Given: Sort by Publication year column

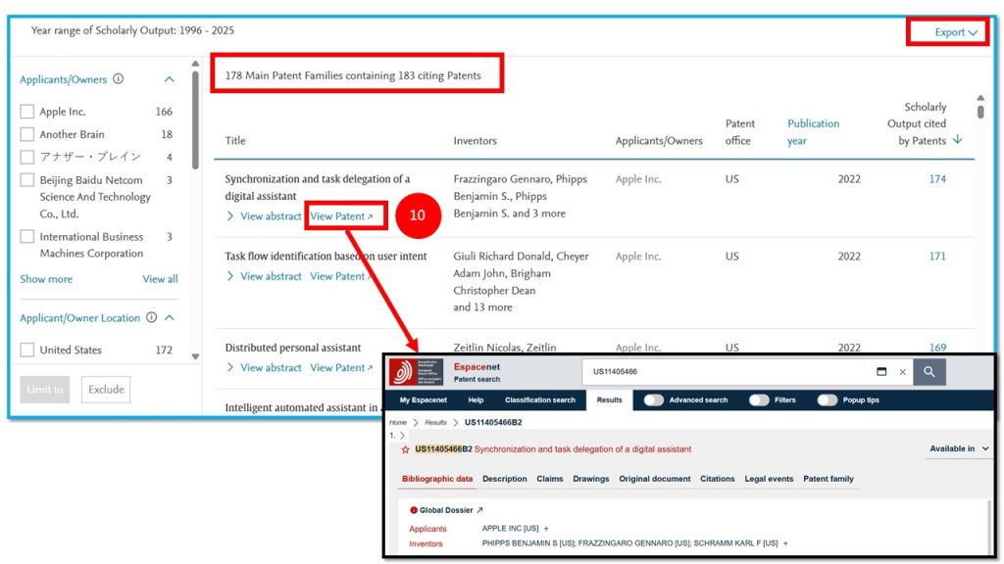Looking at the screenshot, I should [813, 132].
